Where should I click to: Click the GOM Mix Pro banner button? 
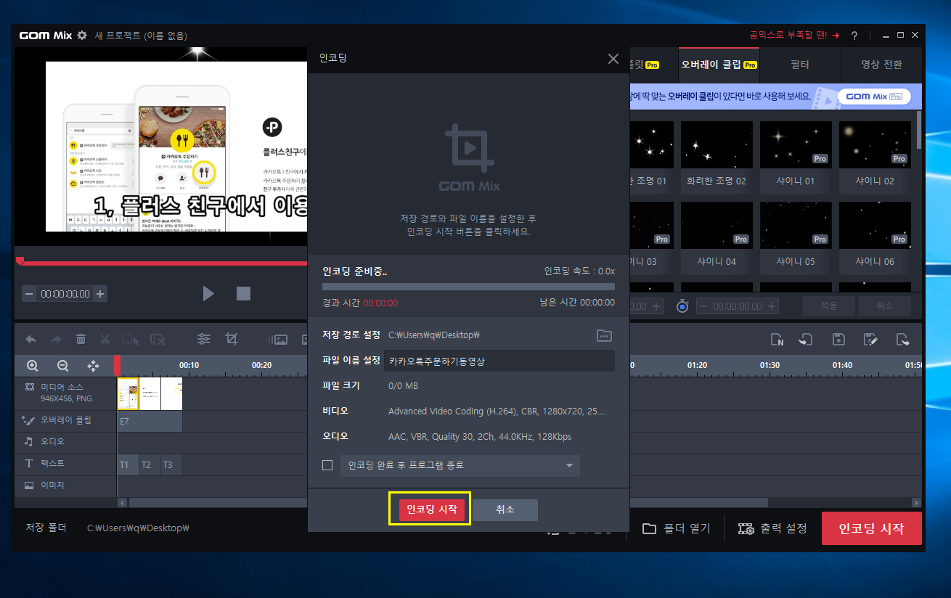(x=875, y=97)
